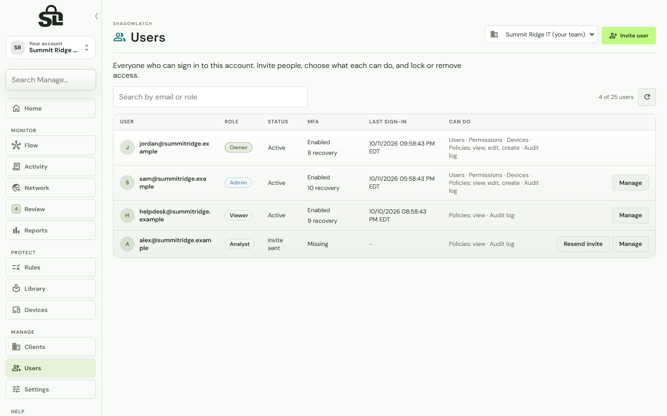Screen dimensions: 667x416
Task: Click the USER column header
Action: point(127,122)
